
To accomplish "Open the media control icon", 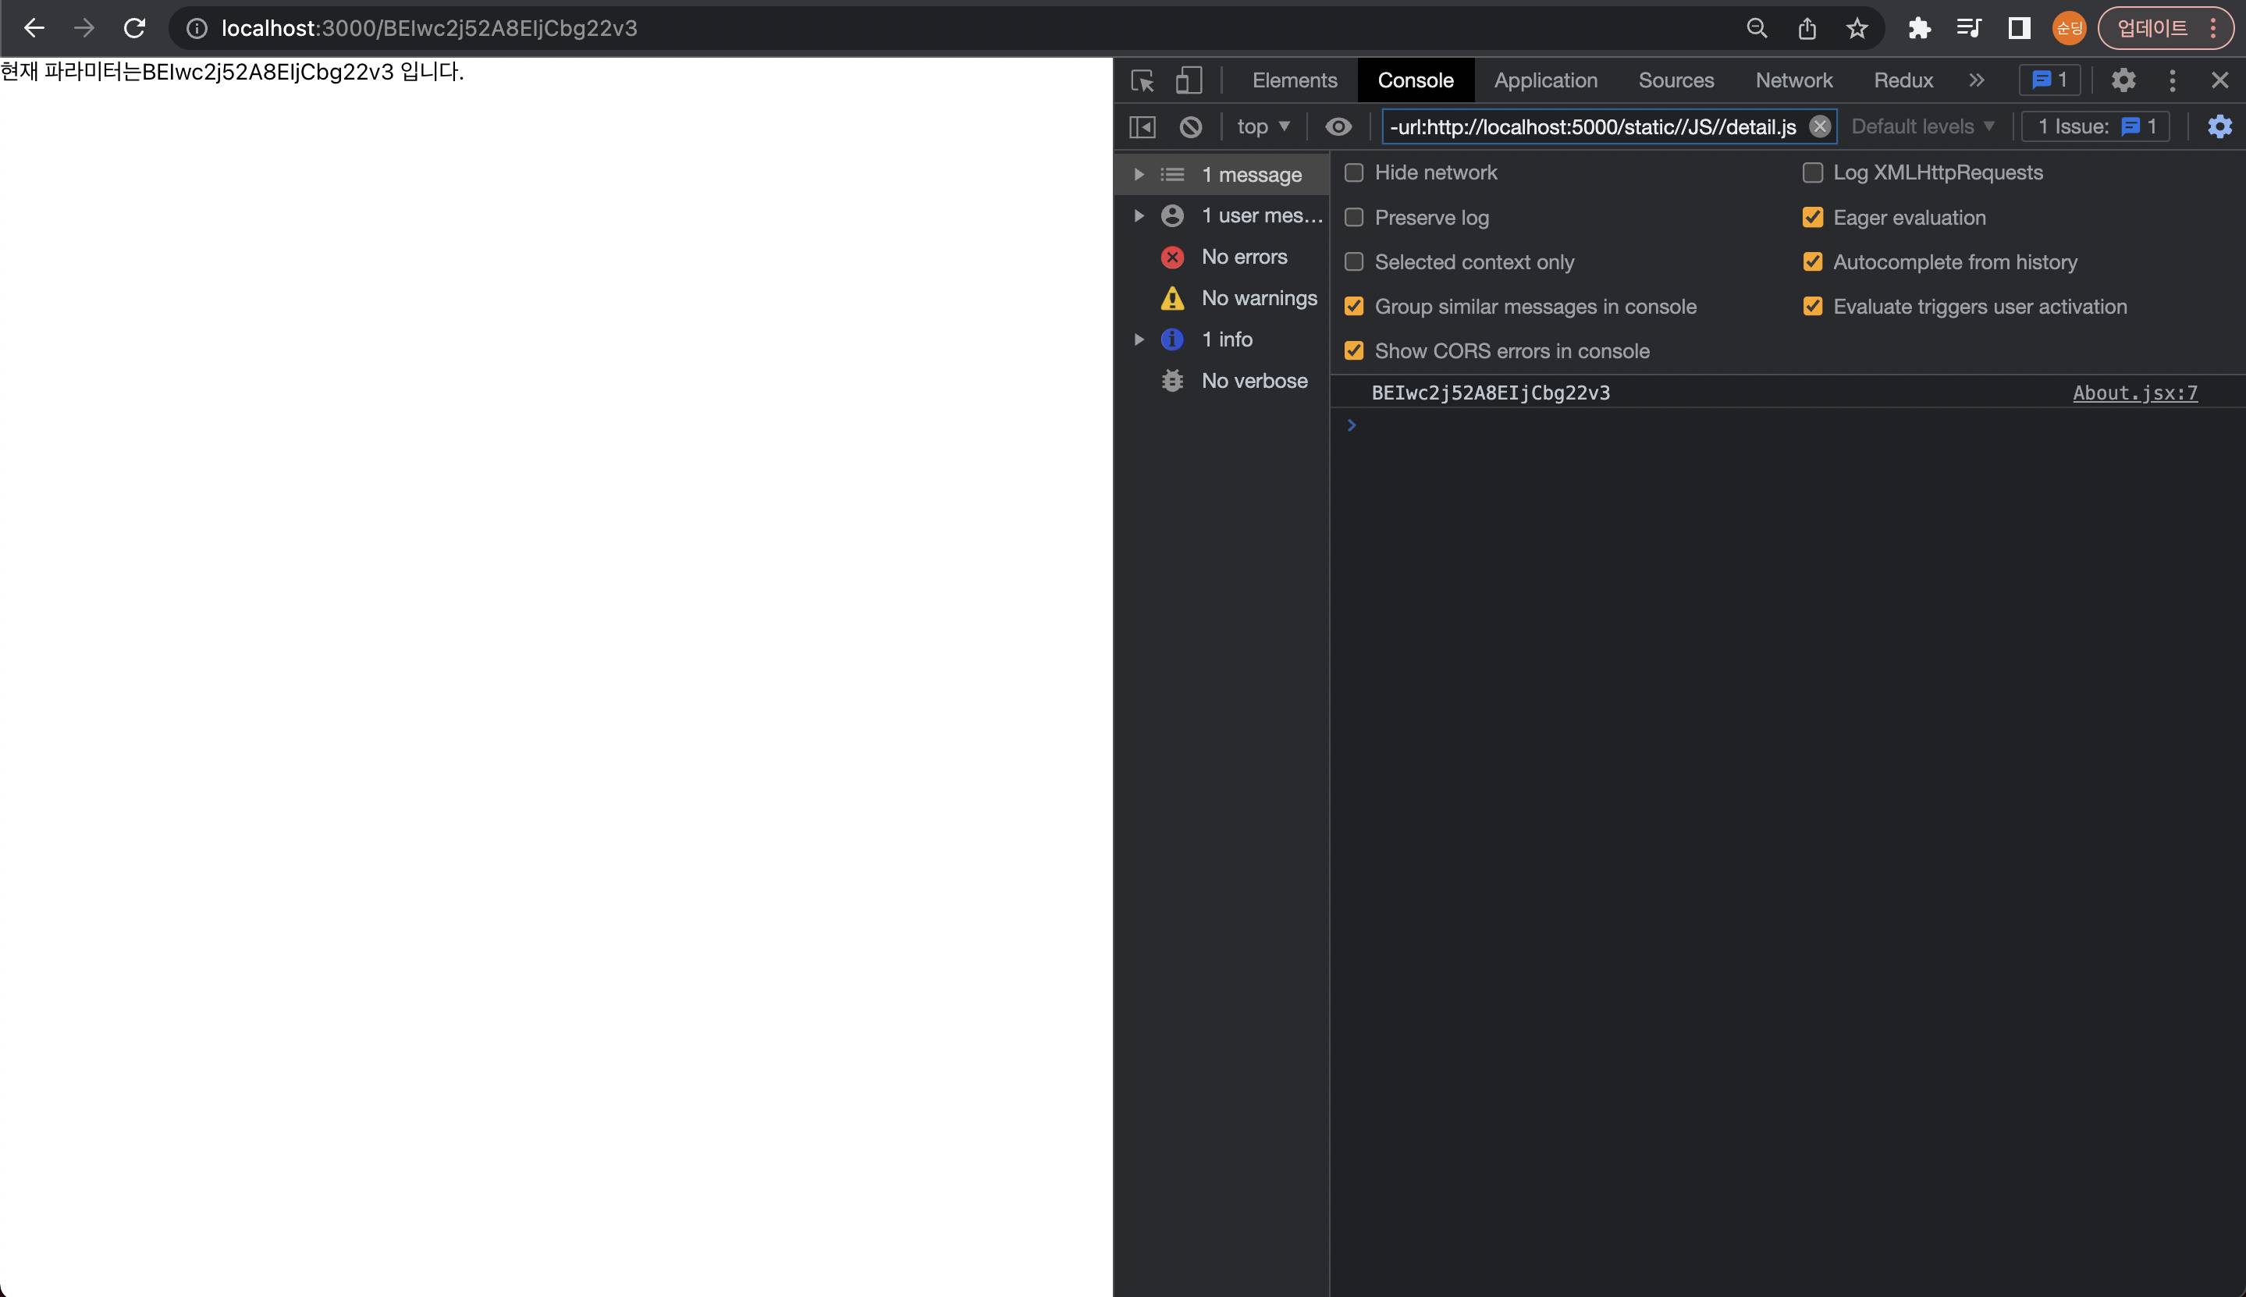I will click(1969, 29).
